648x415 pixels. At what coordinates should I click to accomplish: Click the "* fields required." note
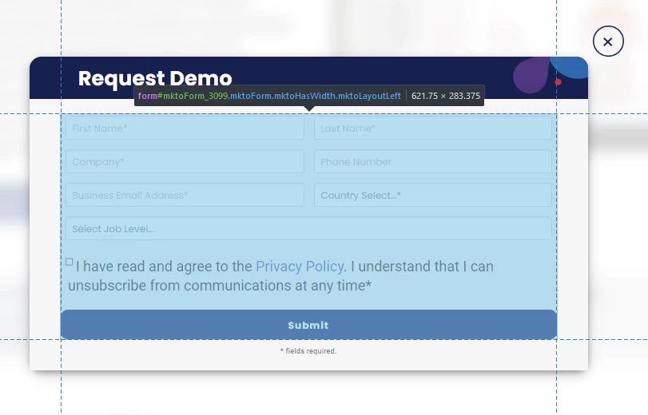point(308,351)
